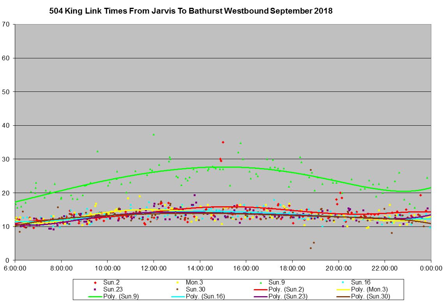Select the Poly. (Sun.16) cyan line swatch
The width and height of the screenshot is (443, 302).
click(x=178, y=296)
